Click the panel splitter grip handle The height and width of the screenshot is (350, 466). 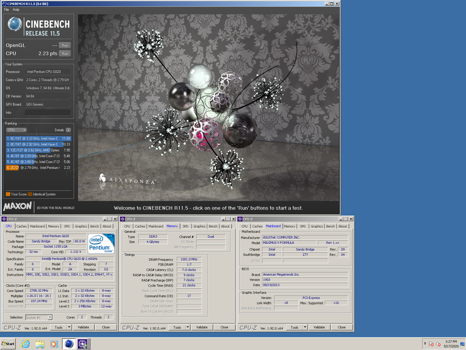point(76,113)
